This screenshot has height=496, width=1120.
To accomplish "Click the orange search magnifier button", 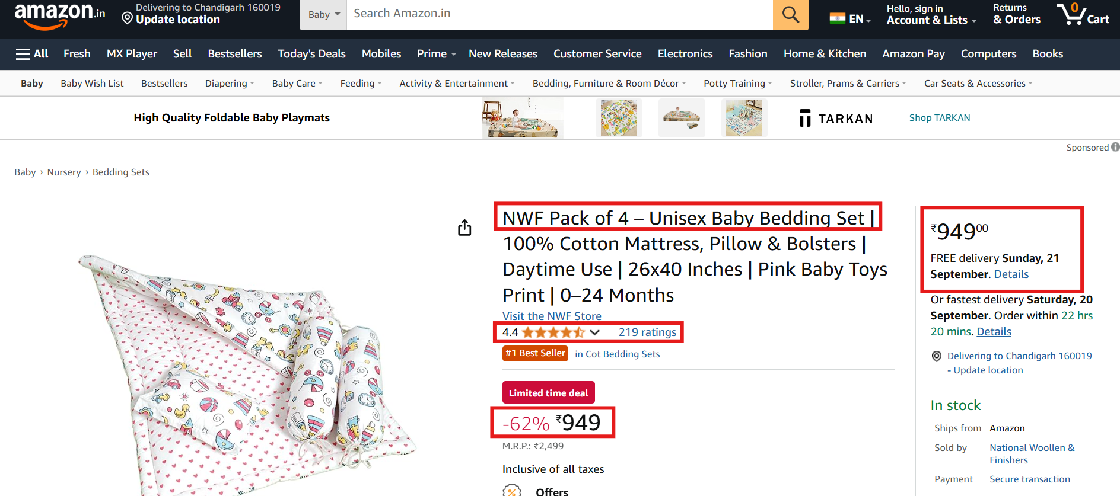I will point(790,14).
